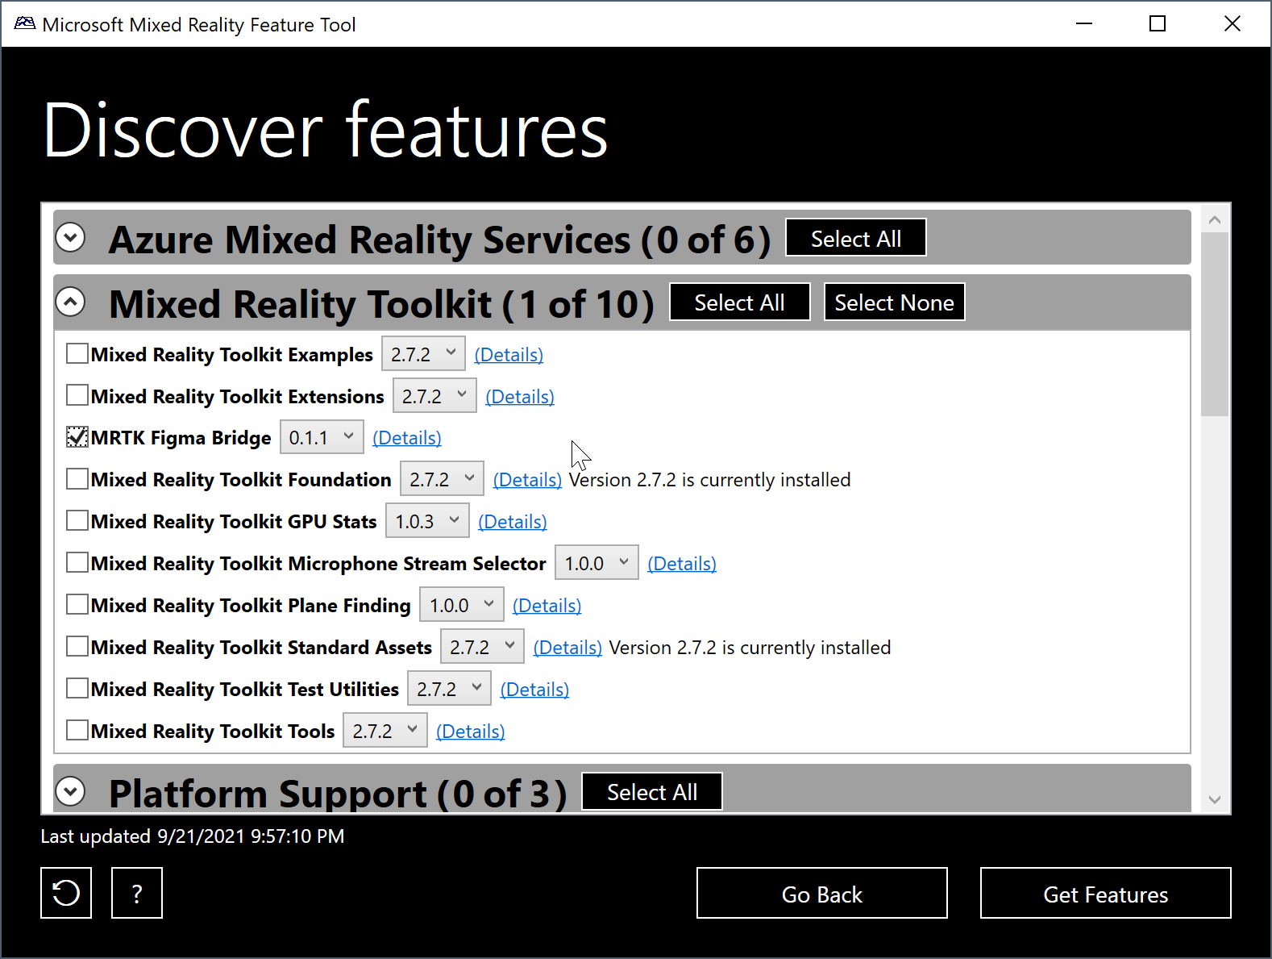This screenshot has height=959, width=1272.
Task: Open Details link for Plane Finding
Action: 547,606
